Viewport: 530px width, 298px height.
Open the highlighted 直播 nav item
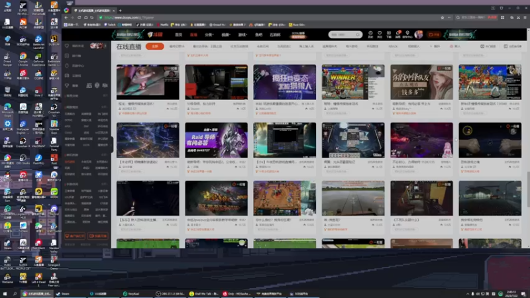pos(193,34)
